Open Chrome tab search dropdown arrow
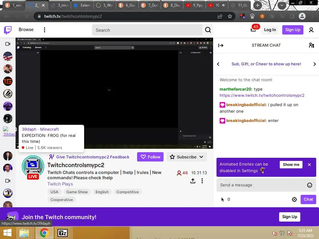The width and height of the screenshot is (319, 239). click(282, 6)
